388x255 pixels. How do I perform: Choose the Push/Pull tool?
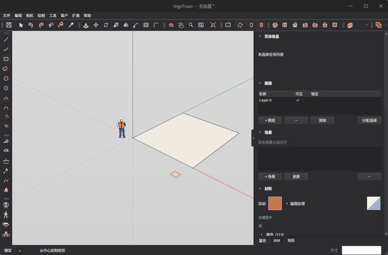click(86, 25)
